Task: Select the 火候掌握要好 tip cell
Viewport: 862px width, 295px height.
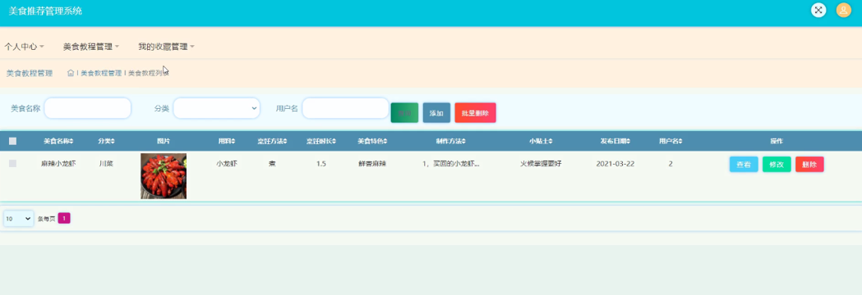Action: click(x=541, y=163)
